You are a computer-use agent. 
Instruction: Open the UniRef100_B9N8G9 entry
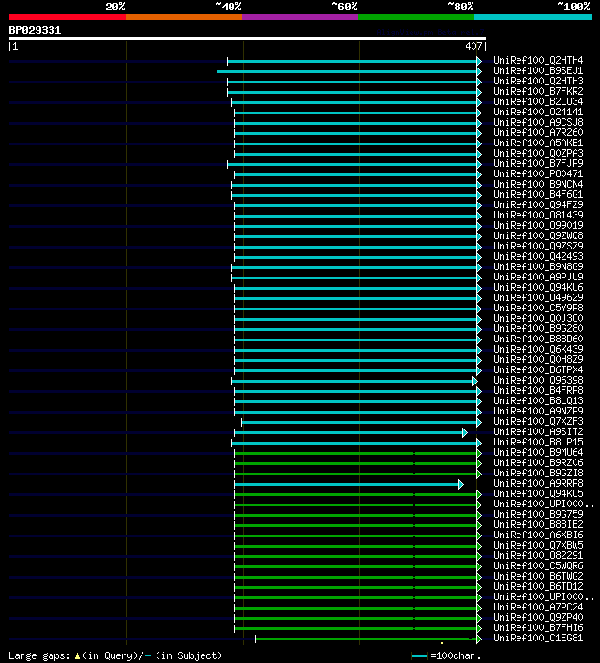538,266
